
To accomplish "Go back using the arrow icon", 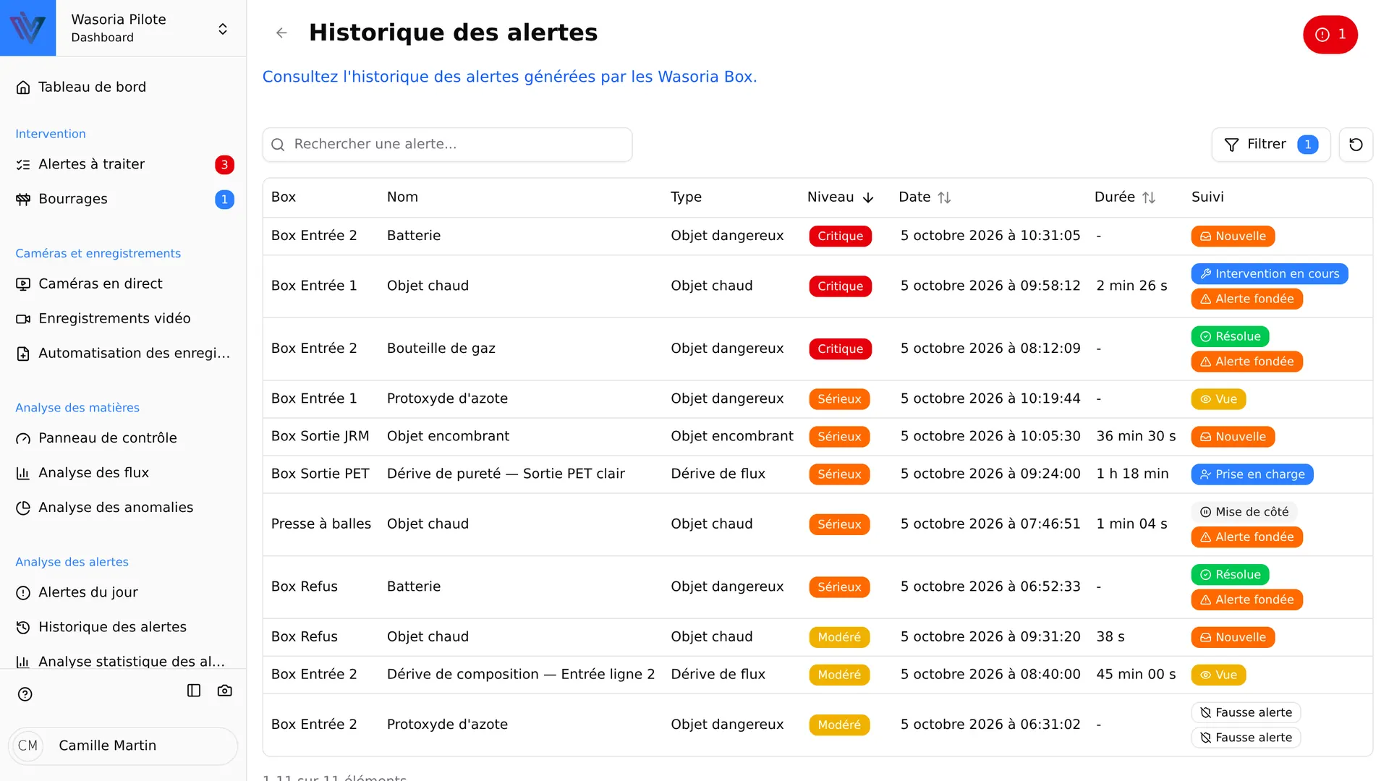I will pos(281,33).
